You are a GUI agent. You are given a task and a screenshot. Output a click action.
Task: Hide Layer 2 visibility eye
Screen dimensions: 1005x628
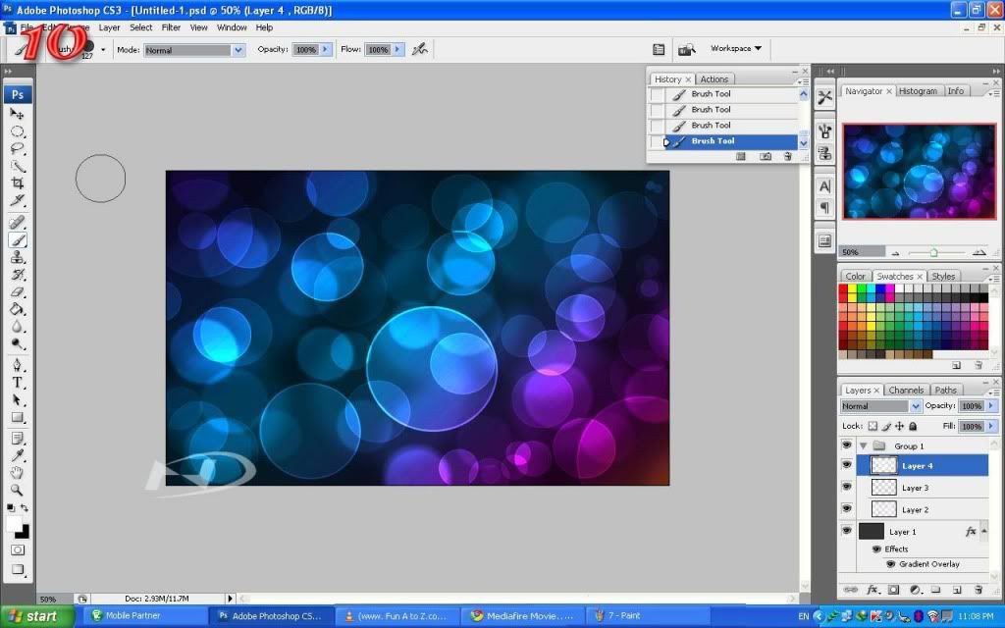point(847,509)
